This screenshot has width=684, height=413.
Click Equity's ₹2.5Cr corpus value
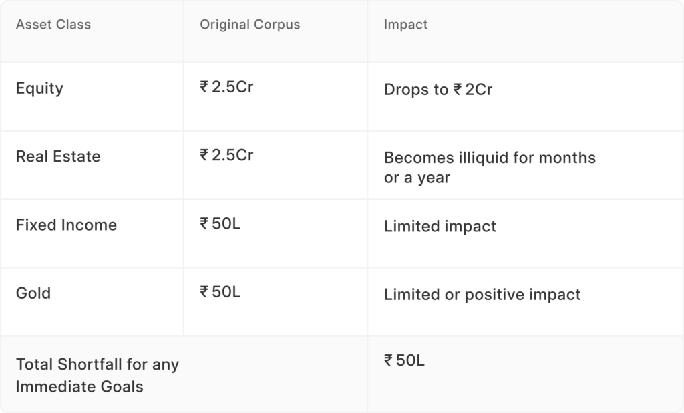coord(226,87)
